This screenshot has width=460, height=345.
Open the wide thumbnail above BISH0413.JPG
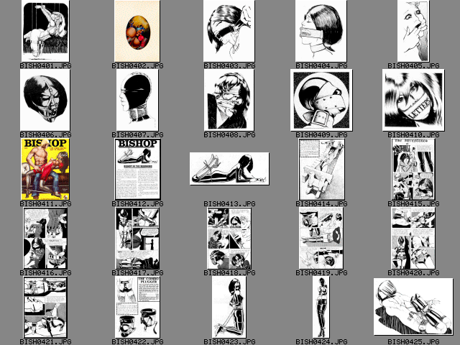pyautogui.click(x=229, y=169)
